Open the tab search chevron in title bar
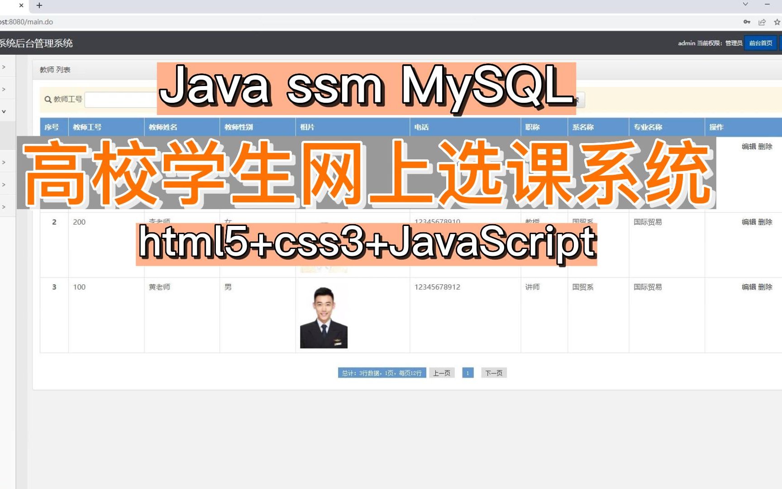 [x=745, y=4]
